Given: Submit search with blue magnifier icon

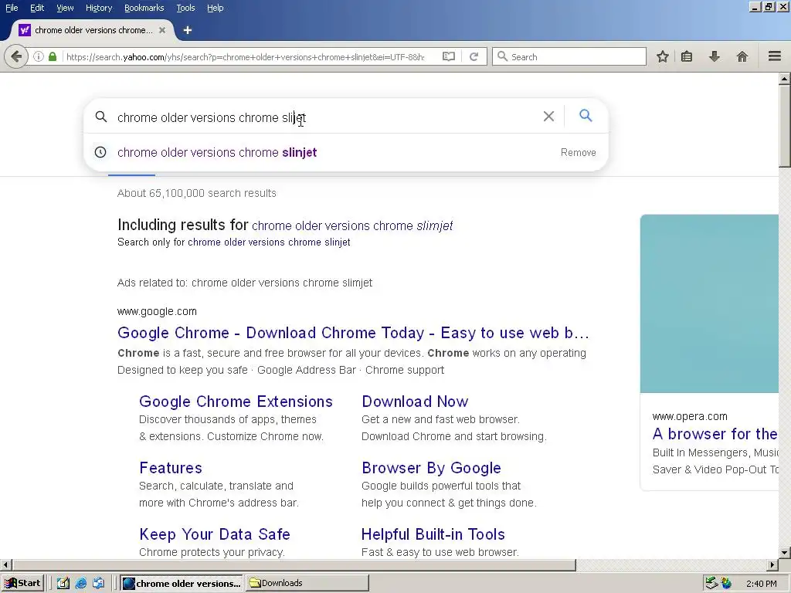Looking at the screenshot, I should (586, 116).
